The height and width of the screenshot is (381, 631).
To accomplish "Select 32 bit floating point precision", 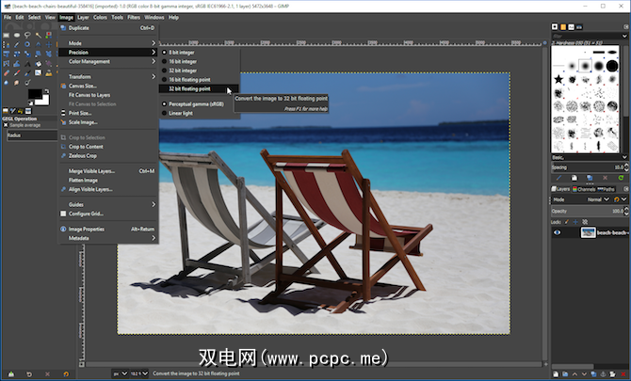I will [x=189, y=88].
